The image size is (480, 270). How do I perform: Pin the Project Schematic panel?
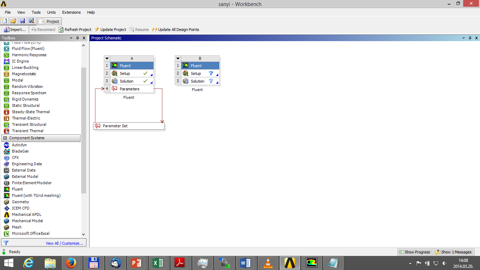[x=470, y=38]
